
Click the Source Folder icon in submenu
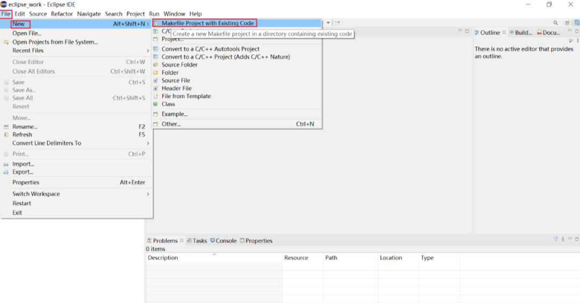[156, 65]
